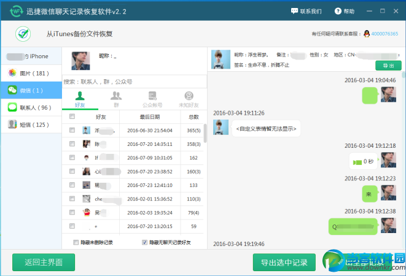Click the QQ penguin customer service icon
Viewport: 406px width, 276px height.
(x=367, y=34)
